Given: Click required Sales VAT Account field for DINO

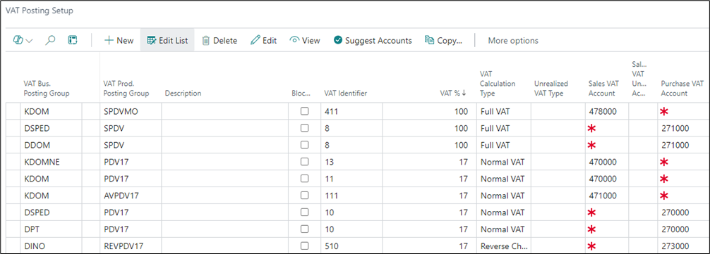Looking at the screenshot, I should tap(607, 246).
